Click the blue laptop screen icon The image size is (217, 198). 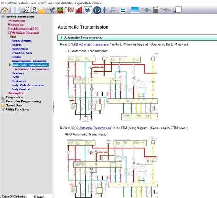(x=135, y=10)
